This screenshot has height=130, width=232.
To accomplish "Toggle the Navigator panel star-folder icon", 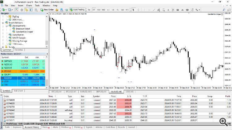I will tap(27, 10).
